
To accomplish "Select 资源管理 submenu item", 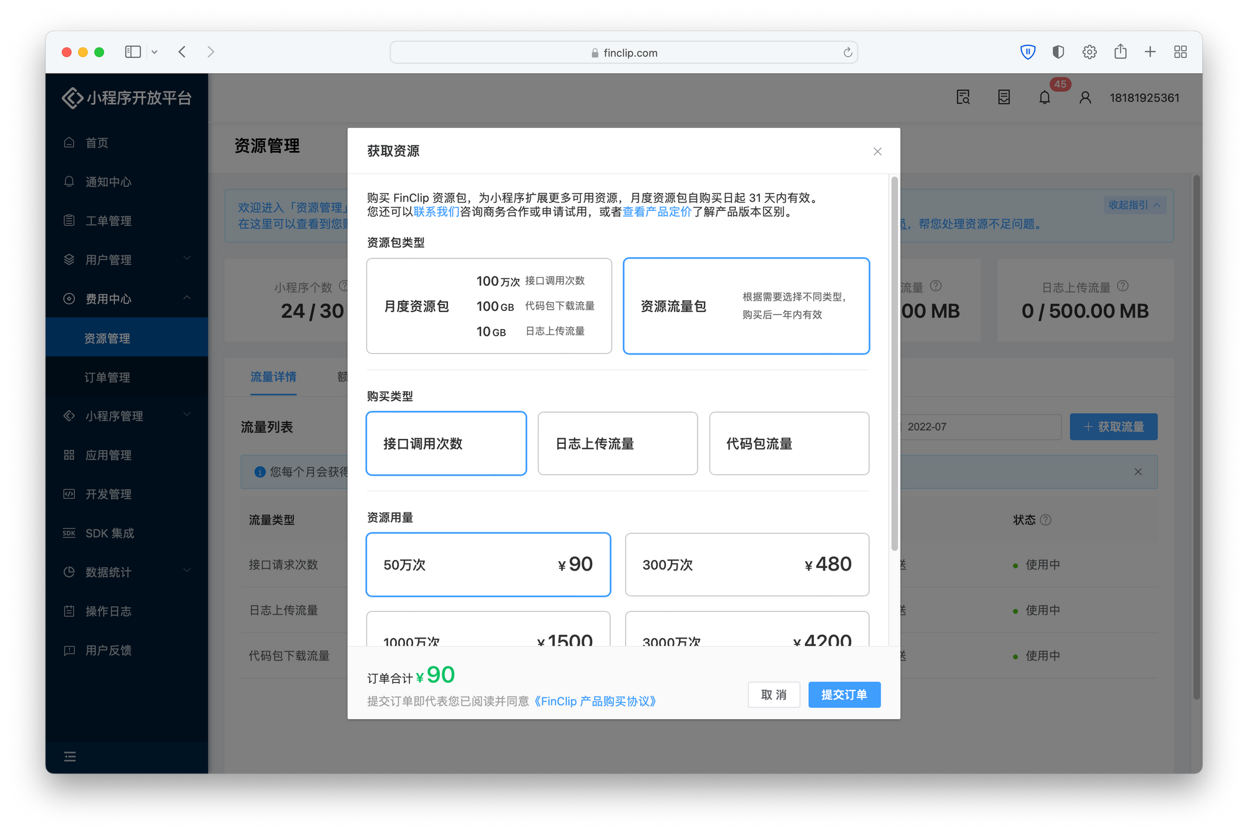I will [127, 338].
